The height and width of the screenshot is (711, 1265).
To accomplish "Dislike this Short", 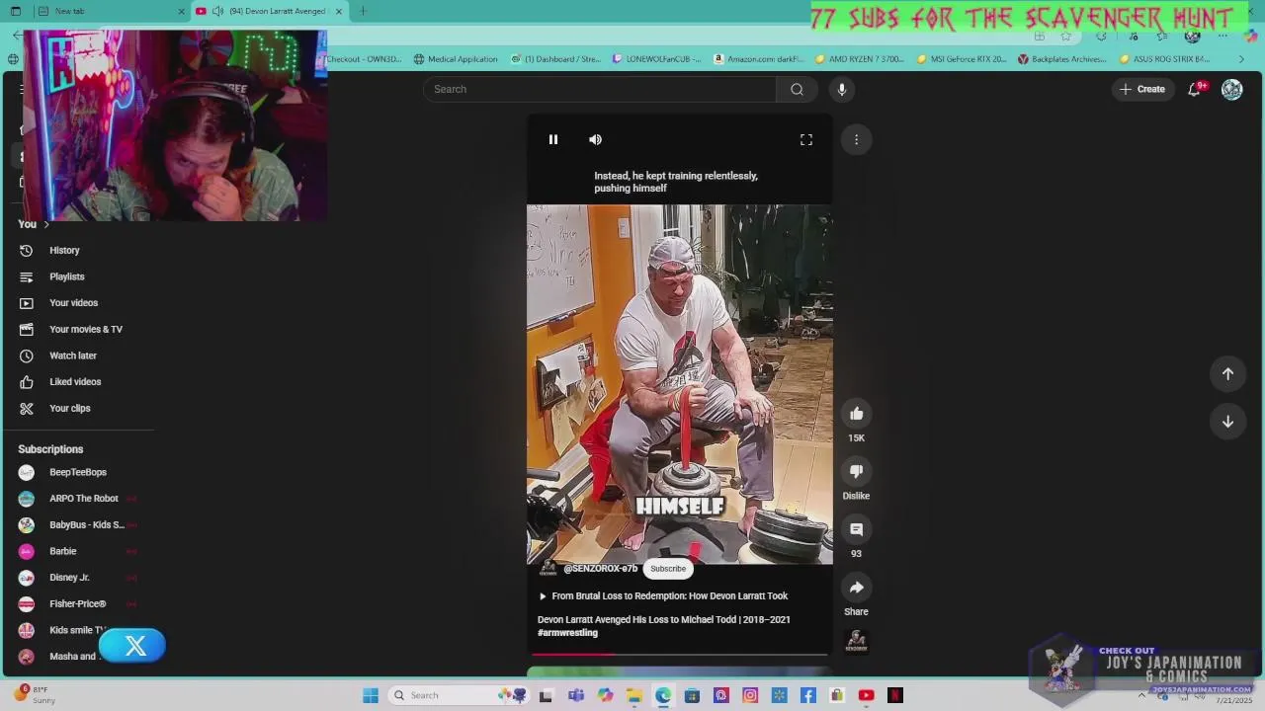I will click(x=856, y=472).
